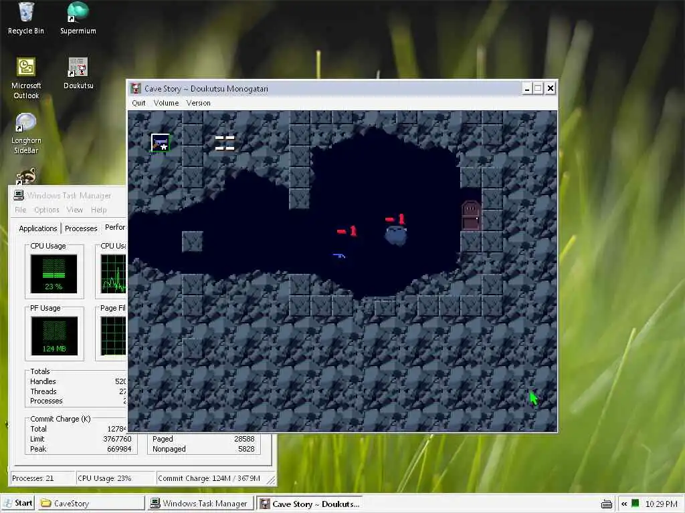
Task: Click the Page File history graph
Action: [114, 336]
